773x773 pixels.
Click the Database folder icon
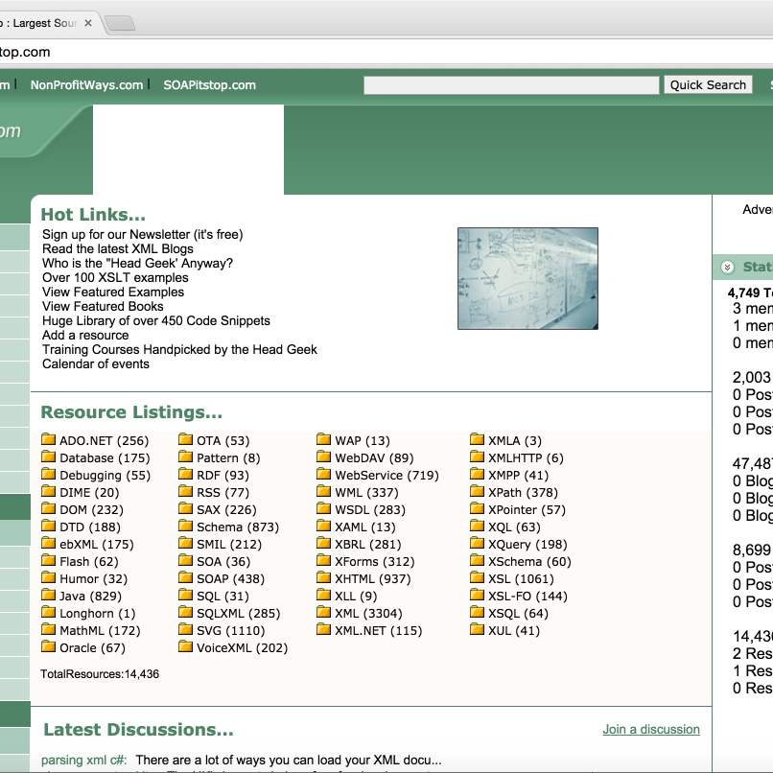[48, 456]
